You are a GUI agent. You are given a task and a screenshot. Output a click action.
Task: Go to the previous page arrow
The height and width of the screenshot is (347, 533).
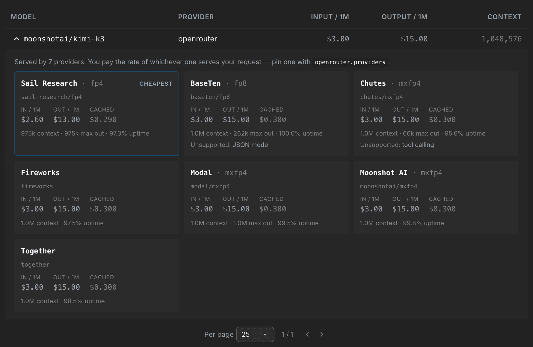(x=307, y=334)
